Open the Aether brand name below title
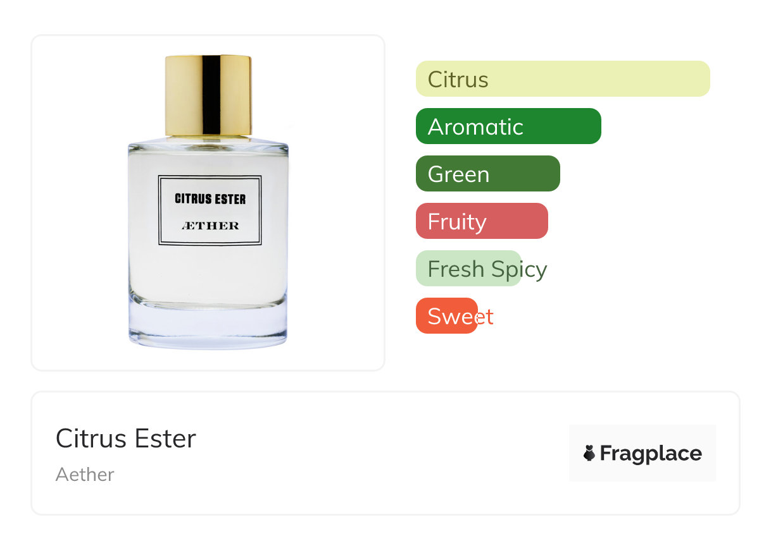This screenshot has width=771, height=546. pos(85,475)
